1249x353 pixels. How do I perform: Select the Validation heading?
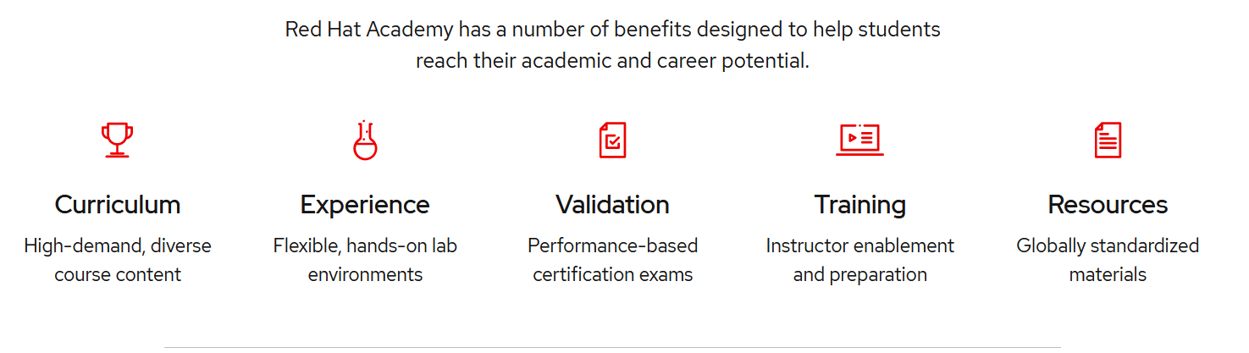point(612,205)
